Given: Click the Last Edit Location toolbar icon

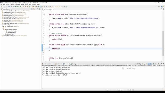Looking at the screenshot, I should point(55,7).
